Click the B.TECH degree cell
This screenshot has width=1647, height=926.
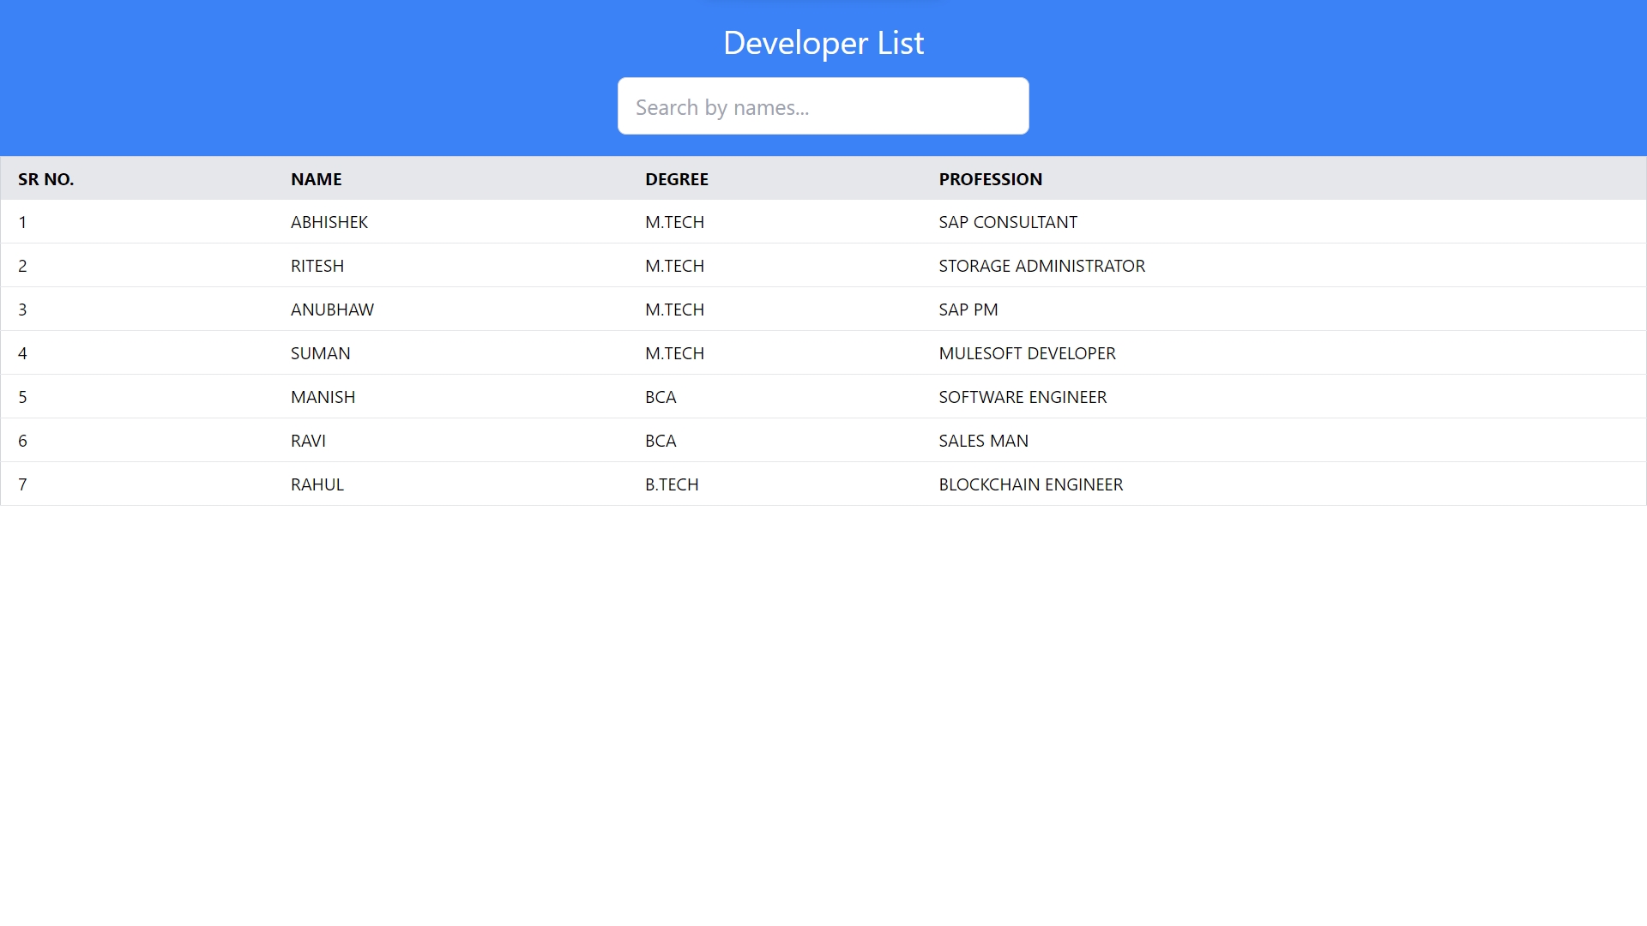[x=672, y=484]
